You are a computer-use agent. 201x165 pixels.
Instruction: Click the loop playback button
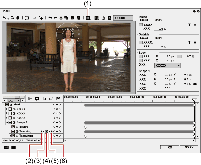37,99
